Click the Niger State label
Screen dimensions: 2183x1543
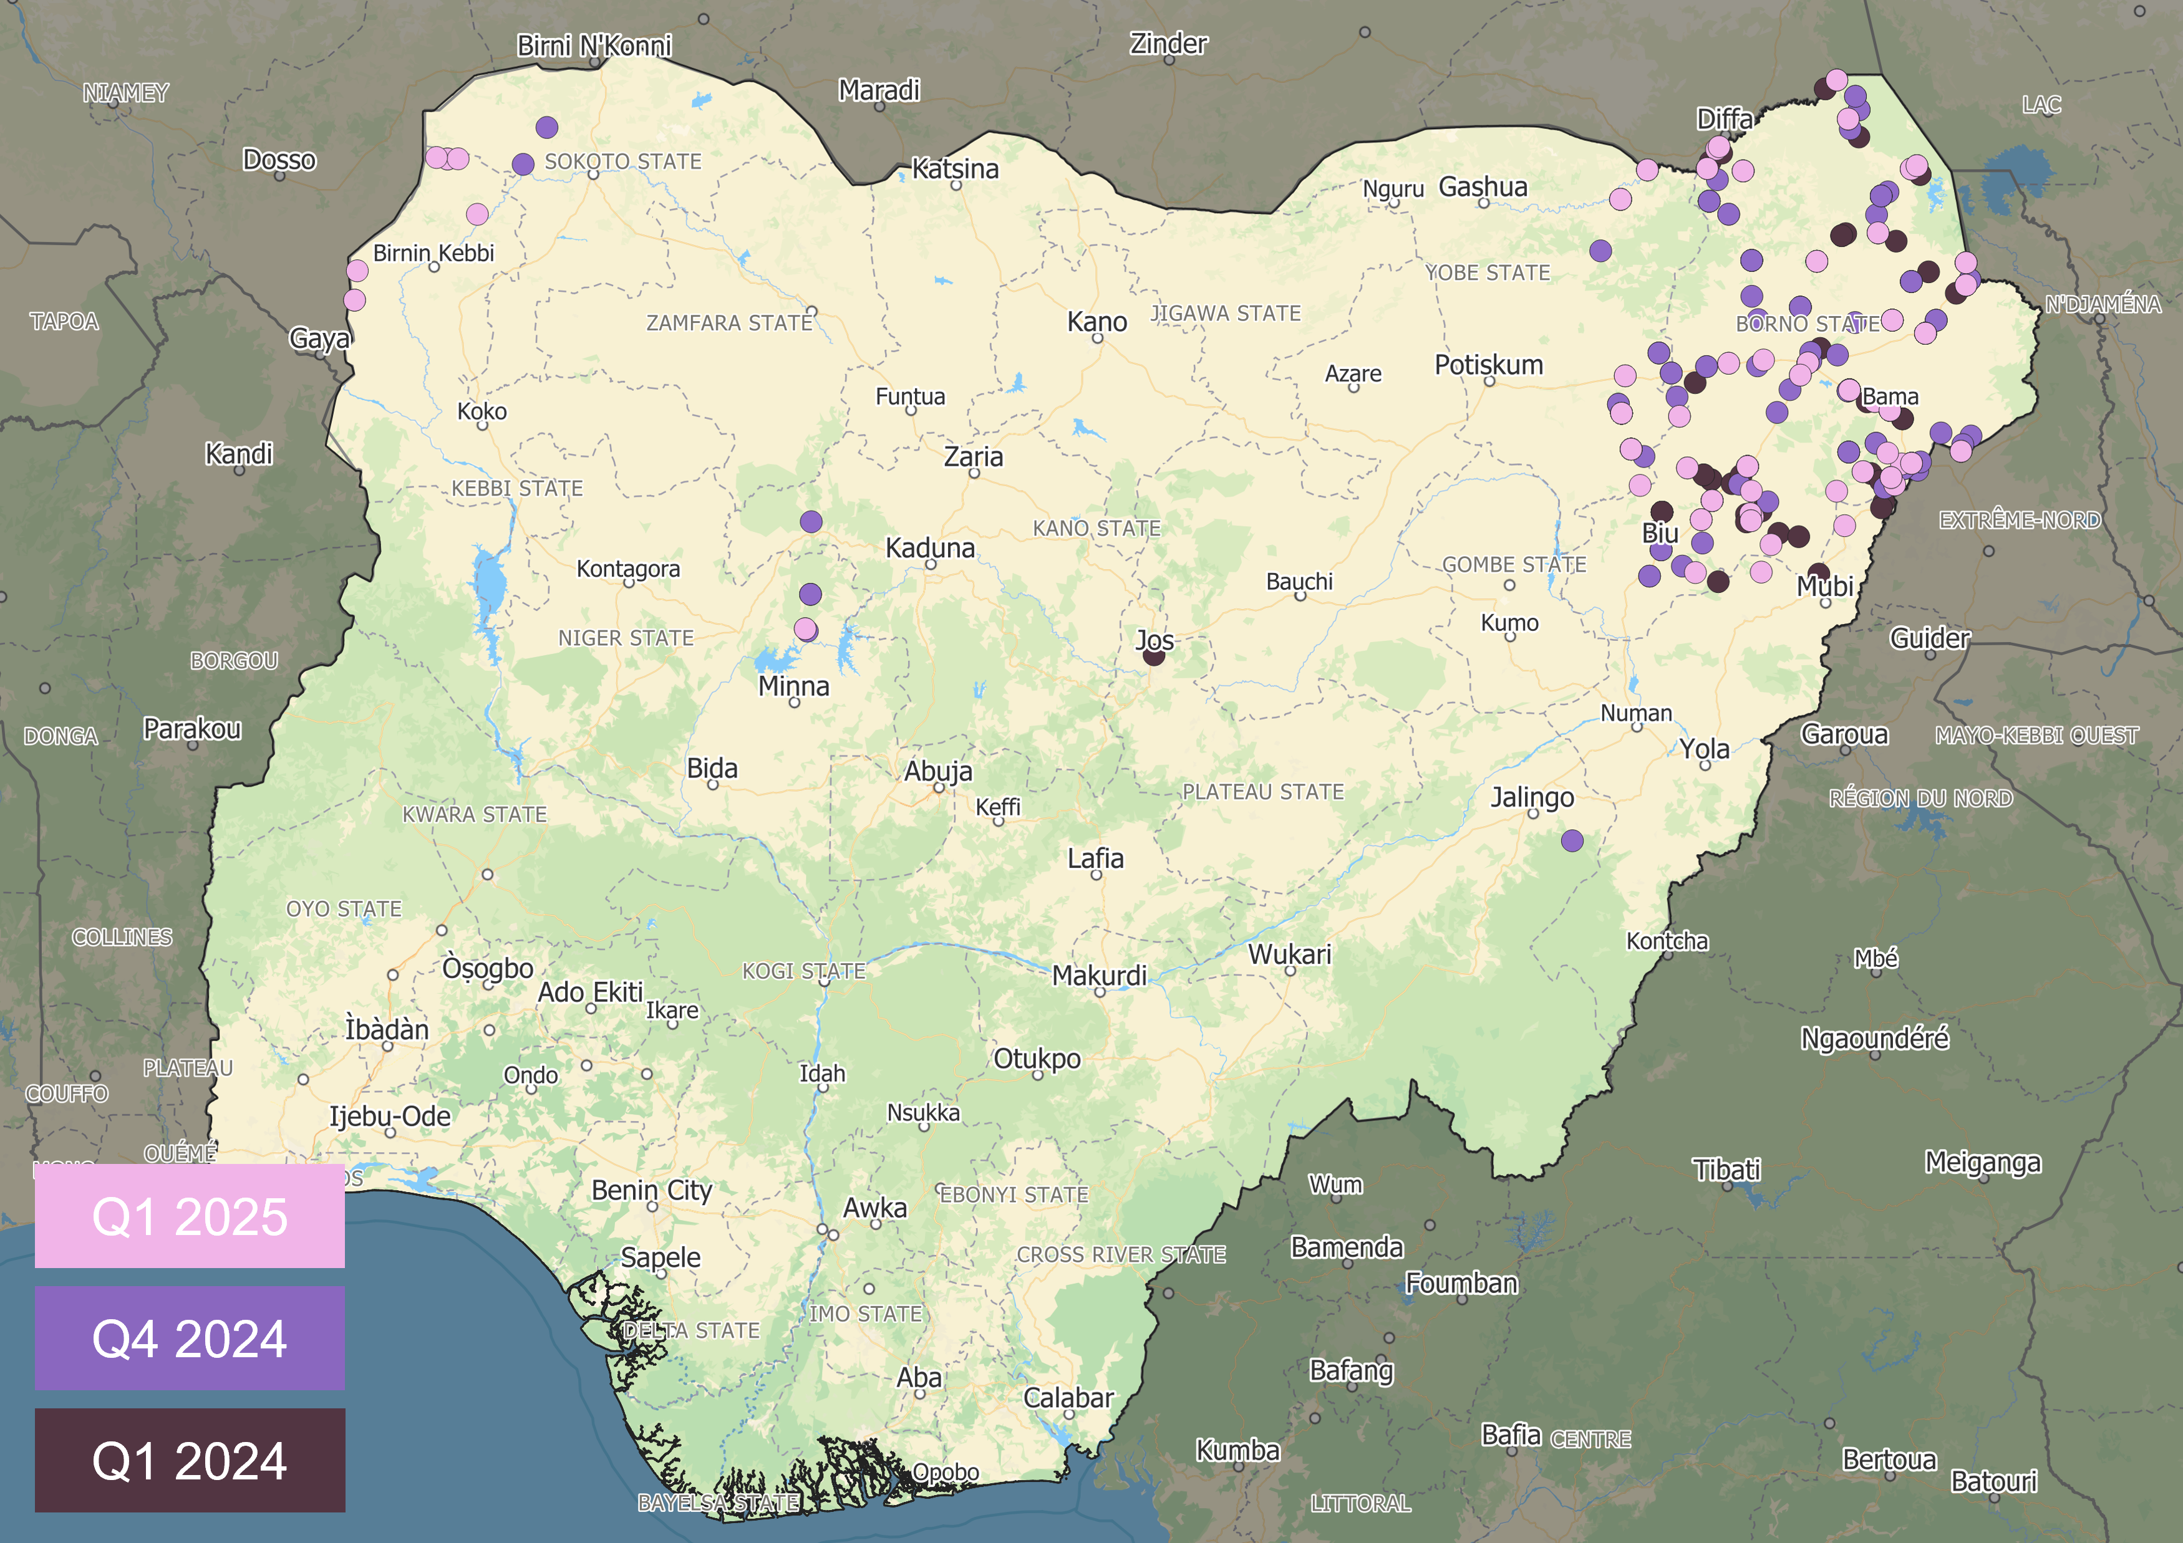pyautogui.click(x=626, y=638)
